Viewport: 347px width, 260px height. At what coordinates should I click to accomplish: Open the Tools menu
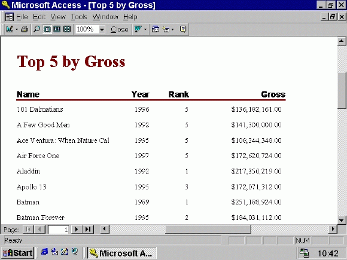[79, 17]
